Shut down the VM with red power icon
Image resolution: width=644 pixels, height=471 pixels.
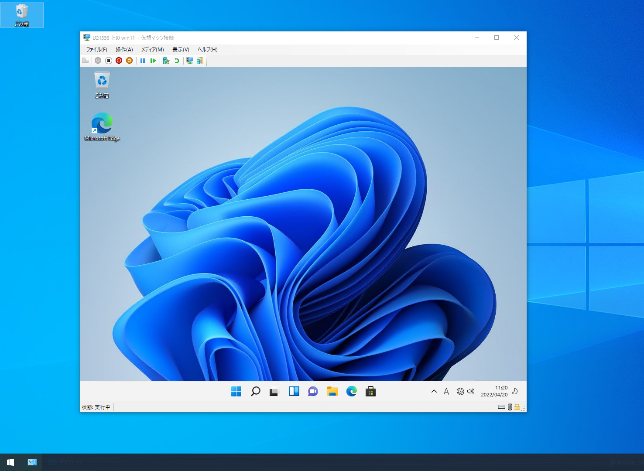(x=119, y=61)
